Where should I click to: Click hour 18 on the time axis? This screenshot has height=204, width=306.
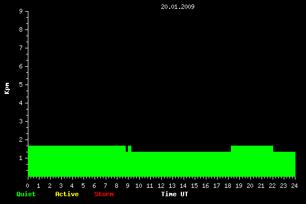pos(228,186)
